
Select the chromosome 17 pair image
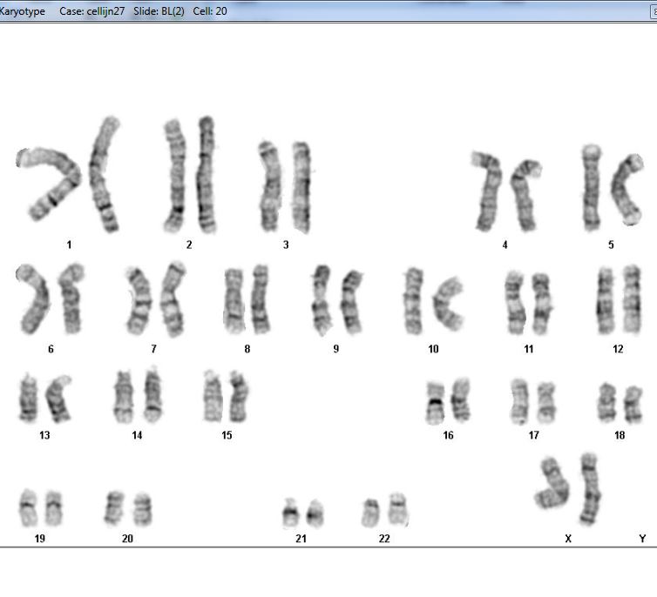tap(533, 401)
